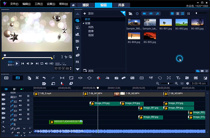Viewport: 210px width, 138px height.
Task: Collapse the 背景 tree folder
Action: [x=83, y=23]
